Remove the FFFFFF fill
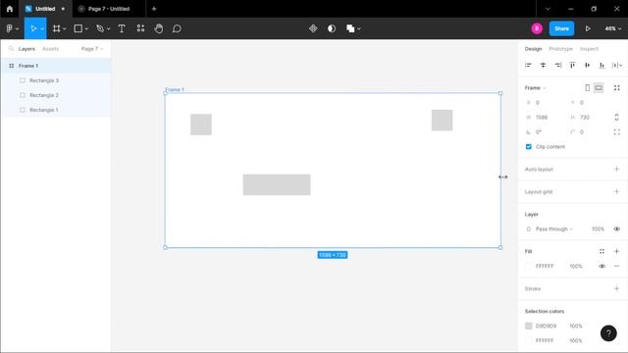Viewport: 628px width, 353px height. point(617,266)
